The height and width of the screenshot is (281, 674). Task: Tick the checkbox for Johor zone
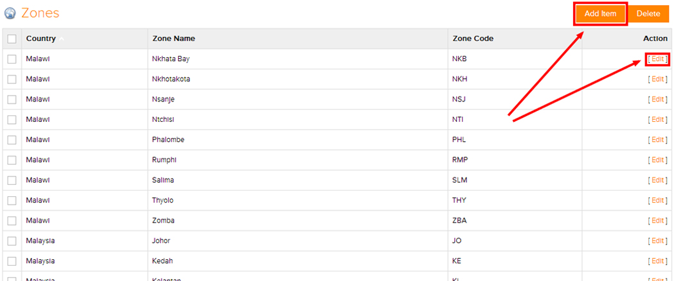click(x=12, y=241)
